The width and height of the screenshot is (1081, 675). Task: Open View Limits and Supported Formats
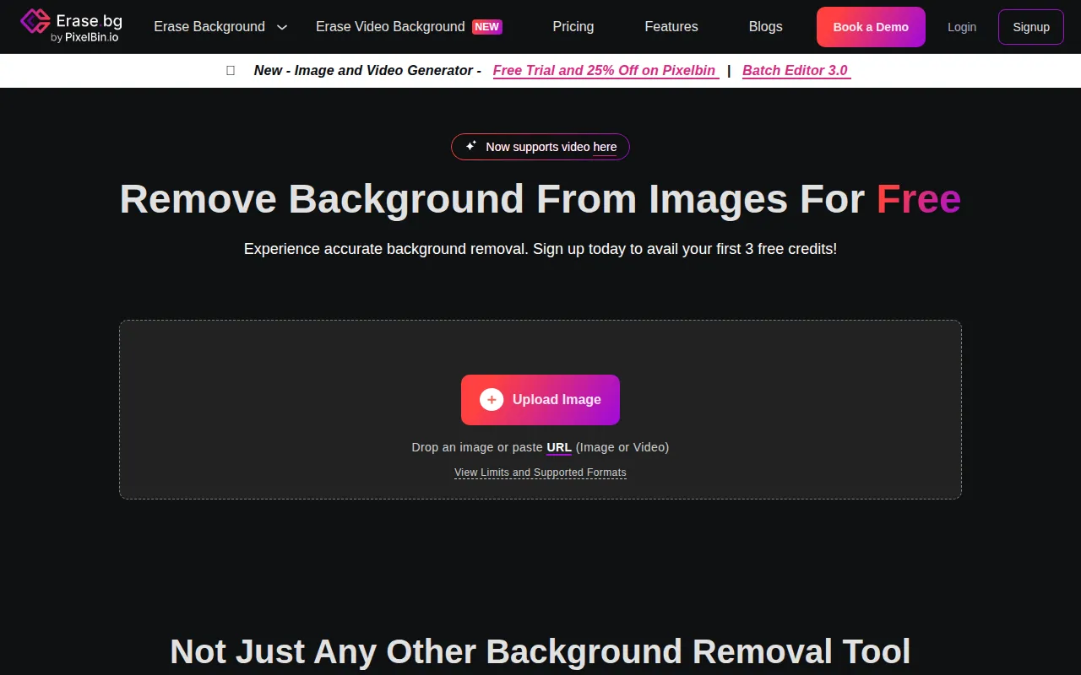[540, 472]
